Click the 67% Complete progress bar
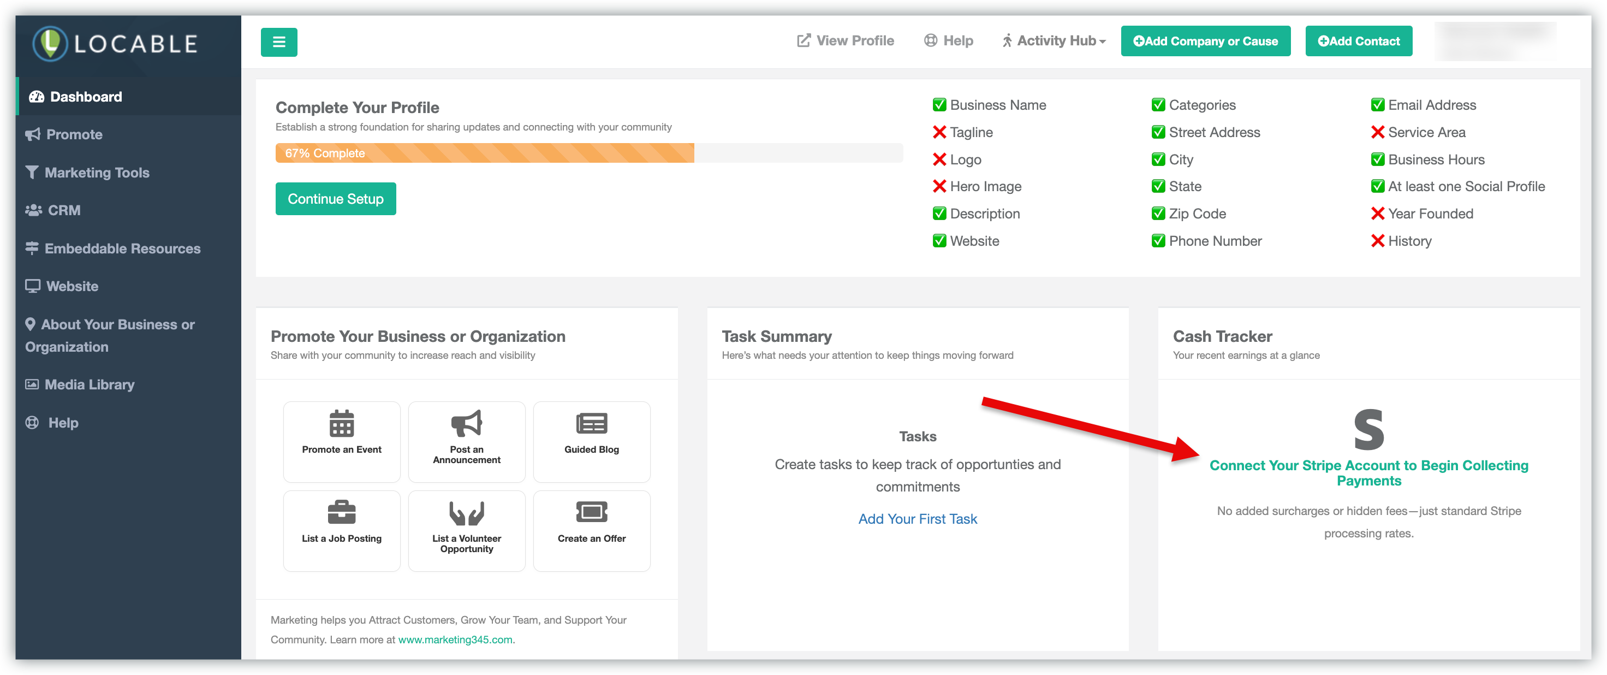1607x675 pixels. [484, 153]
